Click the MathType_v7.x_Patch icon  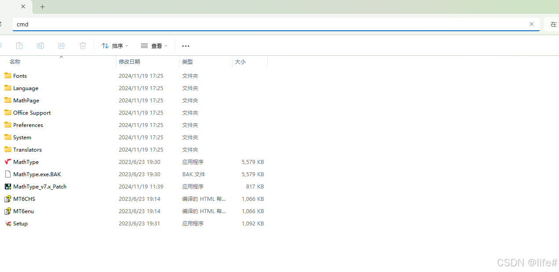click(8, 186)
